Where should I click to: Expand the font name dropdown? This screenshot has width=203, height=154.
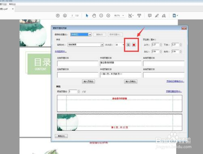(x=102, y=45)
